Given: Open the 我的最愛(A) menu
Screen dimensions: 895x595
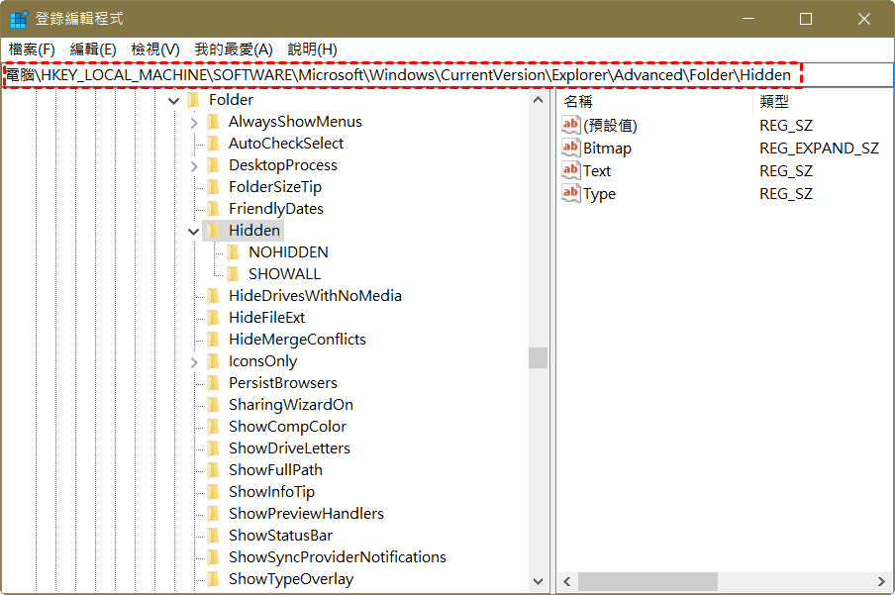Looking at the screenshot, I should tap(234, 50).
